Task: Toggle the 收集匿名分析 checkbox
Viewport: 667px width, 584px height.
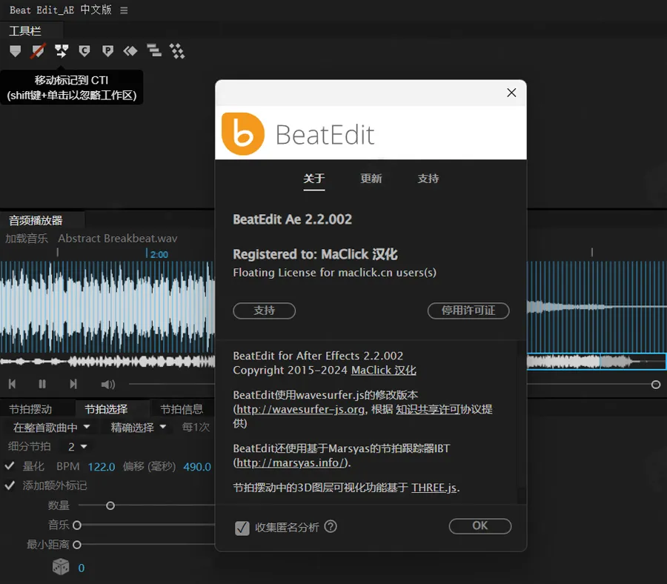Action: click(242, 528)
